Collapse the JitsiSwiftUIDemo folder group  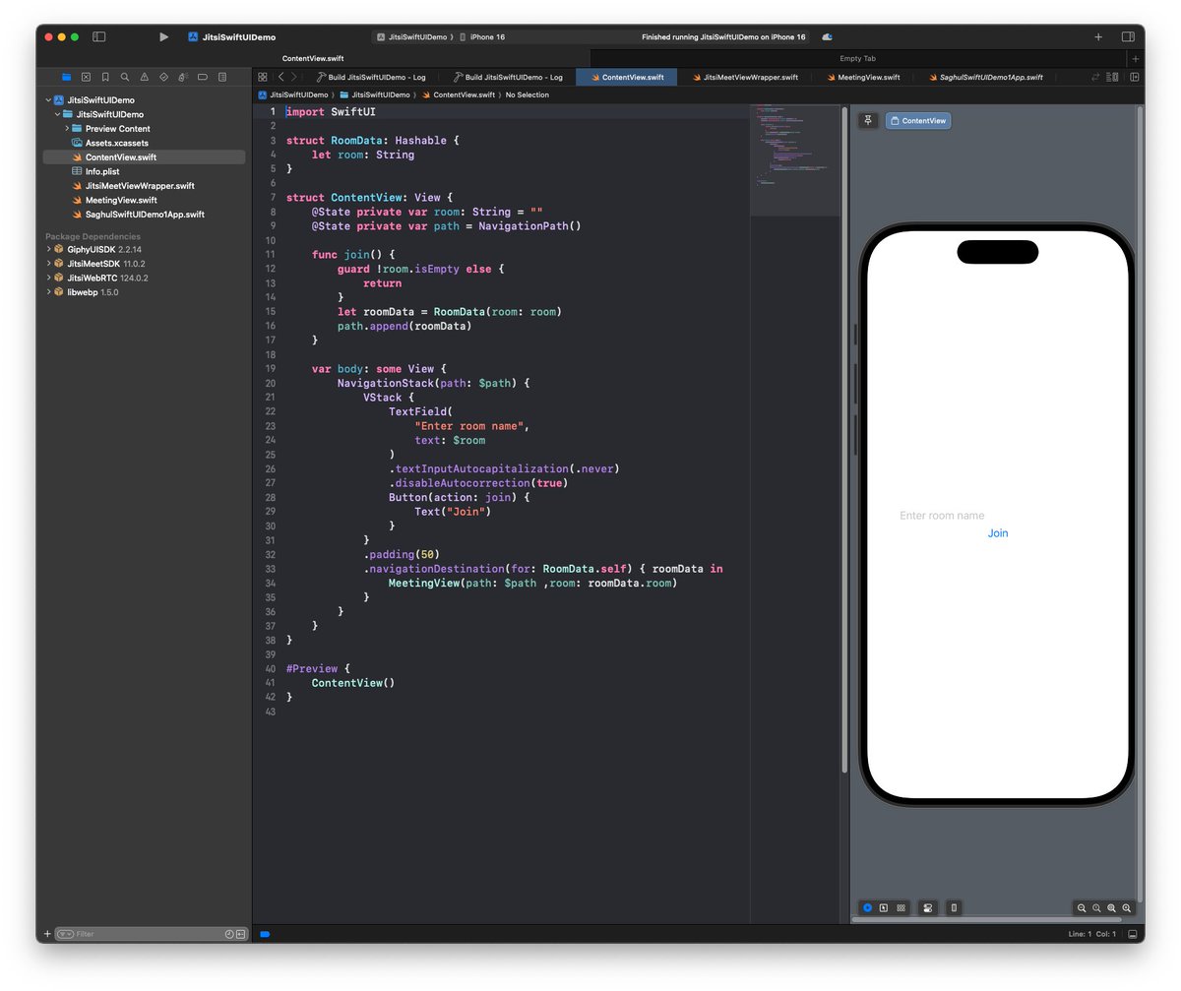tap(57, 114)
